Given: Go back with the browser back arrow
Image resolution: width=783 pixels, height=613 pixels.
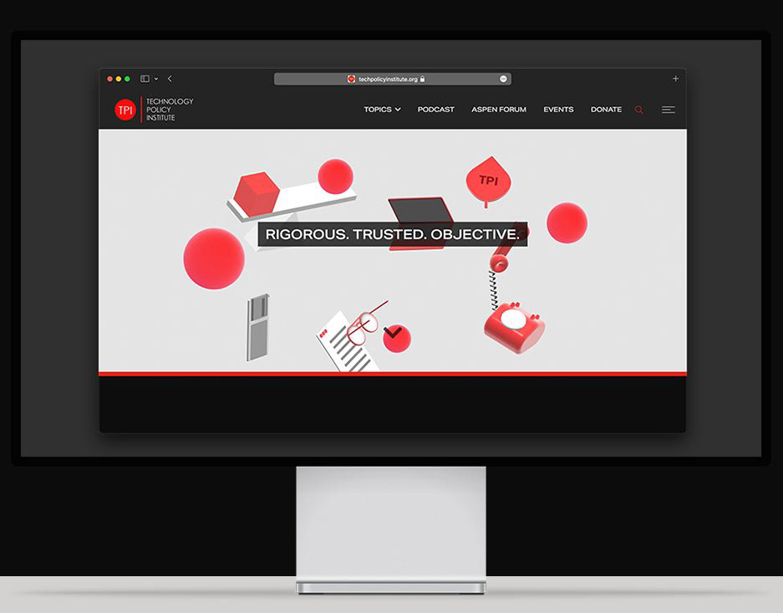Looking at the screenshot, I should click(x=170, y=79).
